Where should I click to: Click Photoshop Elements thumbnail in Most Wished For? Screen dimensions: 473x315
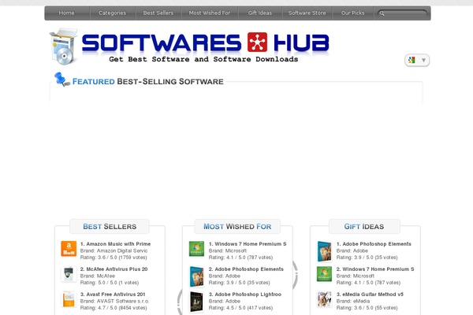[196, 276]
